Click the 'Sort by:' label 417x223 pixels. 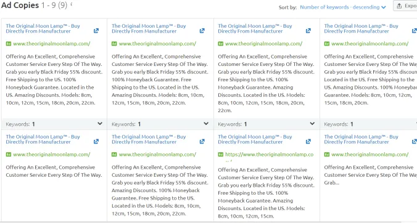coord(287,7)
